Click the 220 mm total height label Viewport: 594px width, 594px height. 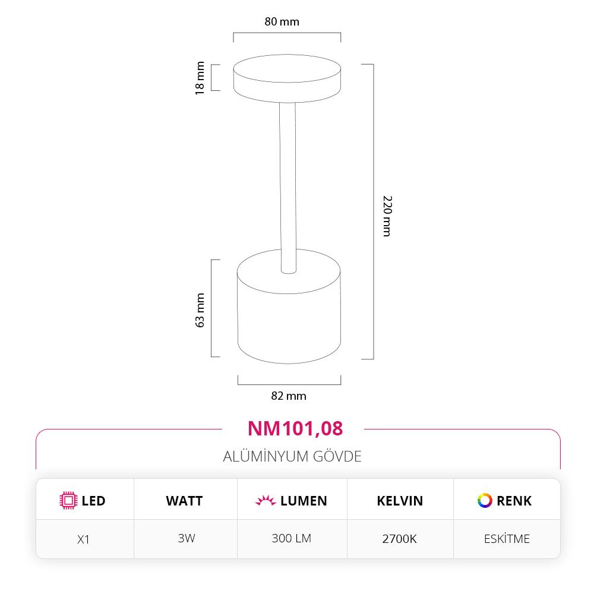coord(387,215)
